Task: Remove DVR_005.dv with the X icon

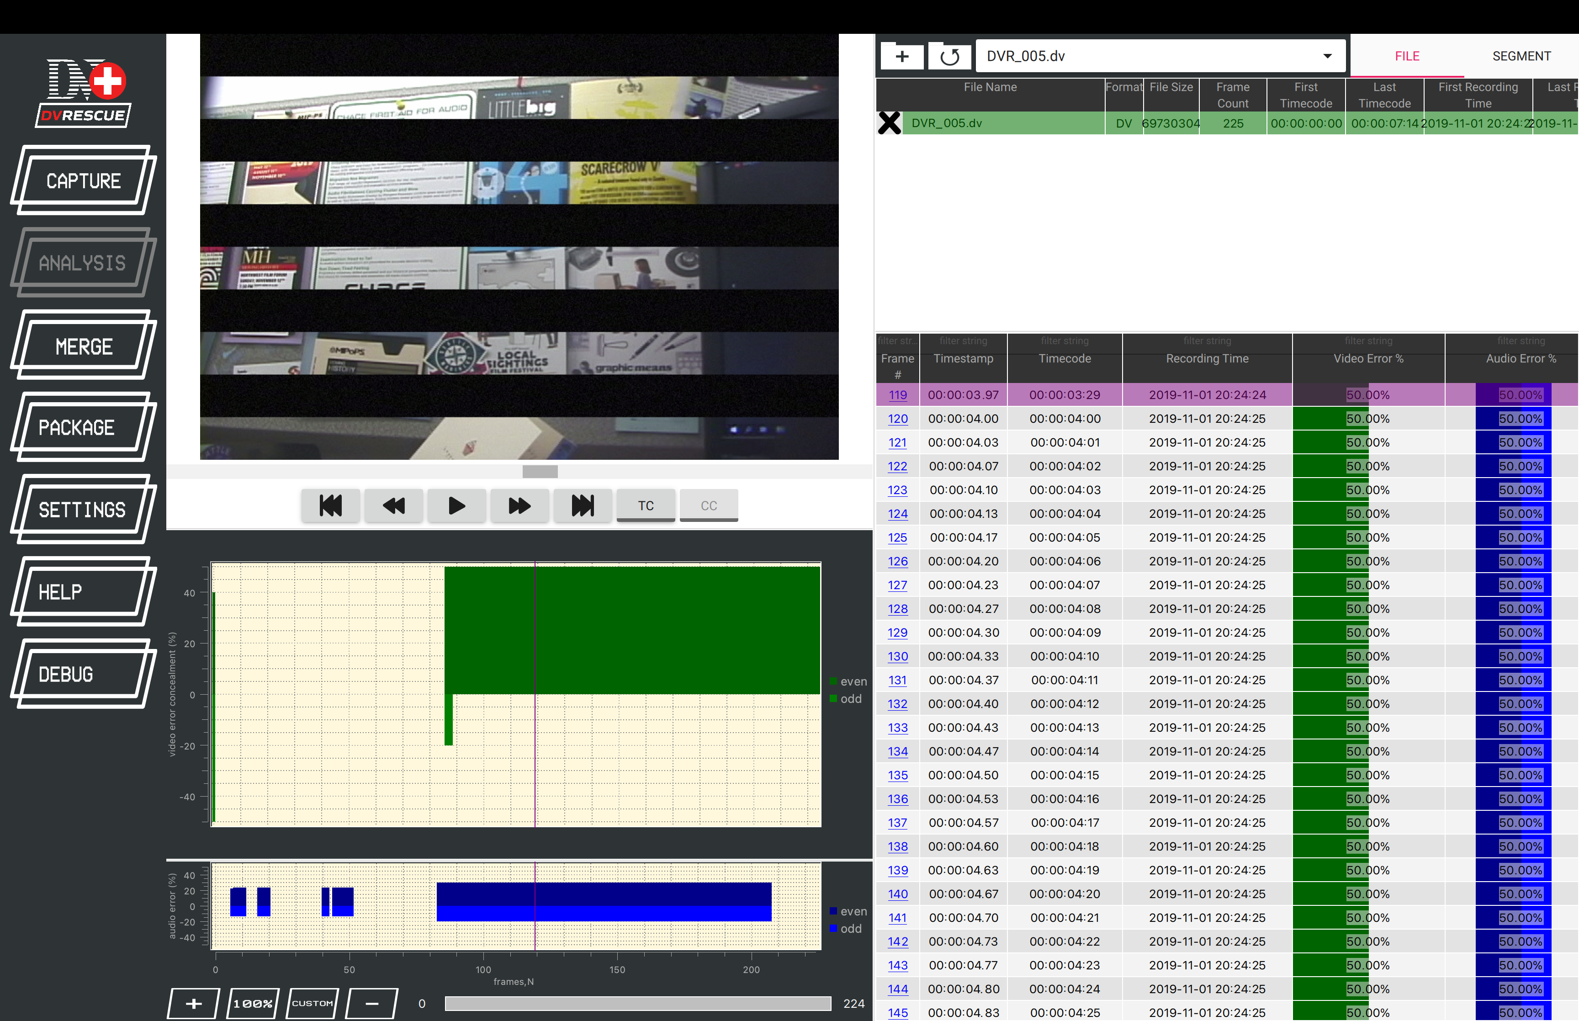Action: (x=889, y=123)
